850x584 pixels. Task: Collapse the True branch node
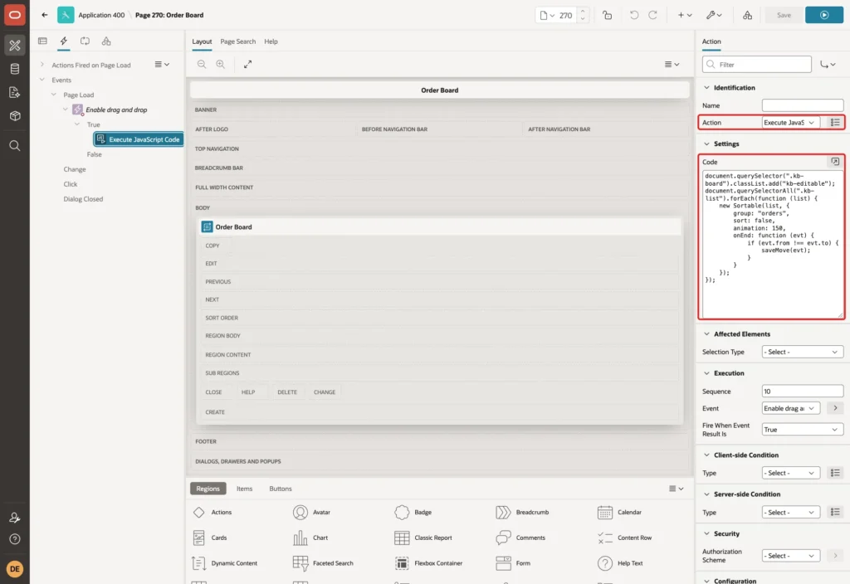point(77,124)
